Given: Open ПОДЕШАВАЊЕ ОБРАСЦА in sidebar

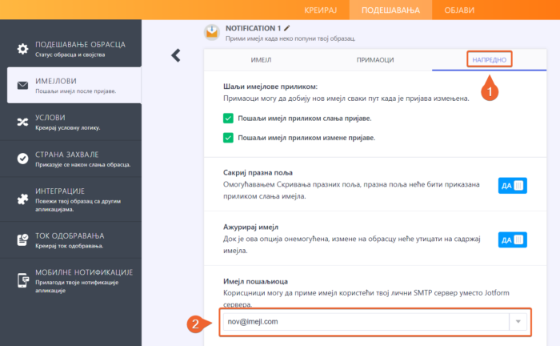Looking at the screenshot, I should click(70, 49).
